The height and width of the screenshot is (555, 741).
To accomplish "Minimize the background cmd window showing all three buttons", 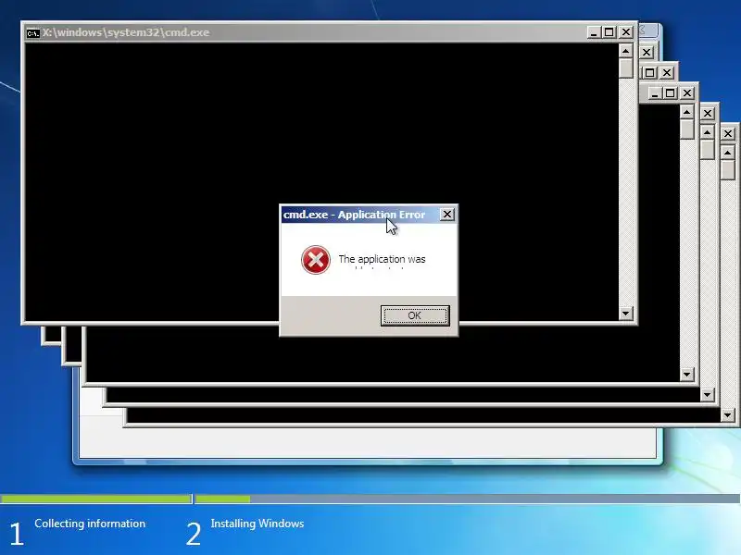I will point(655,93).
